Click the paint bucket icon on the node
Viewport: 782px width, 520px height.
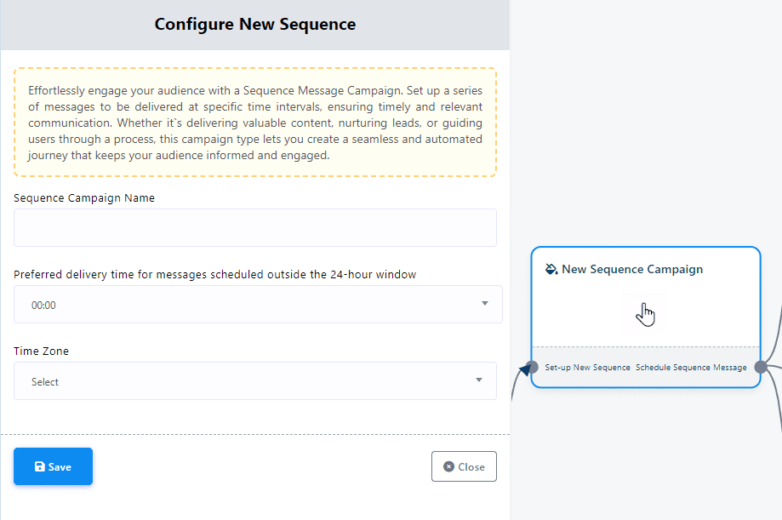point(551,269)
